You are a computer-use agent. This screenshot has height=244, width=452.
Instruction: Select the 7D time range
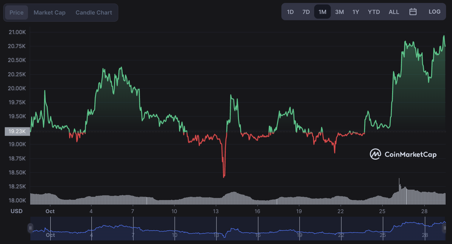pyautogui.click(x=306, y=12)
